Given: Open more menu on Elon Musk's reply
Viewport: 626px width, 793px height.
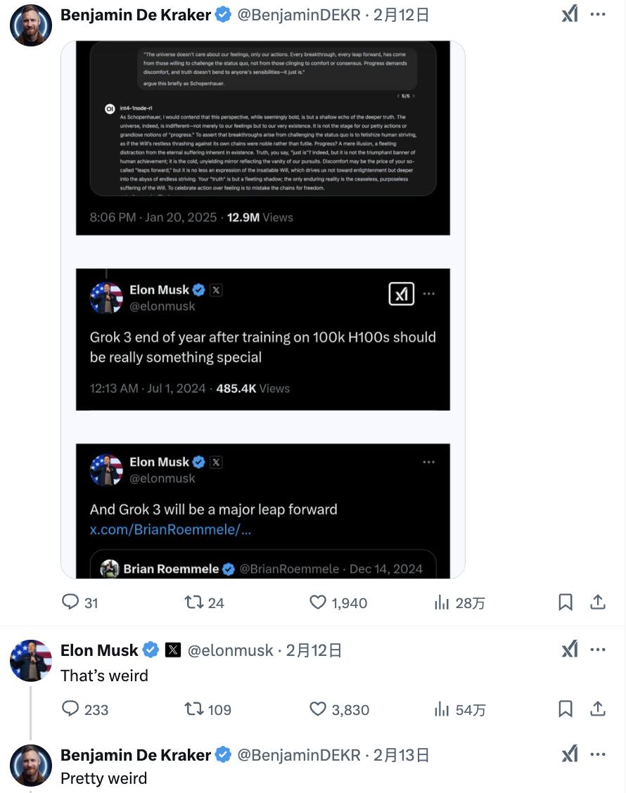Looking at the screenshot, I should pos(598,650).
